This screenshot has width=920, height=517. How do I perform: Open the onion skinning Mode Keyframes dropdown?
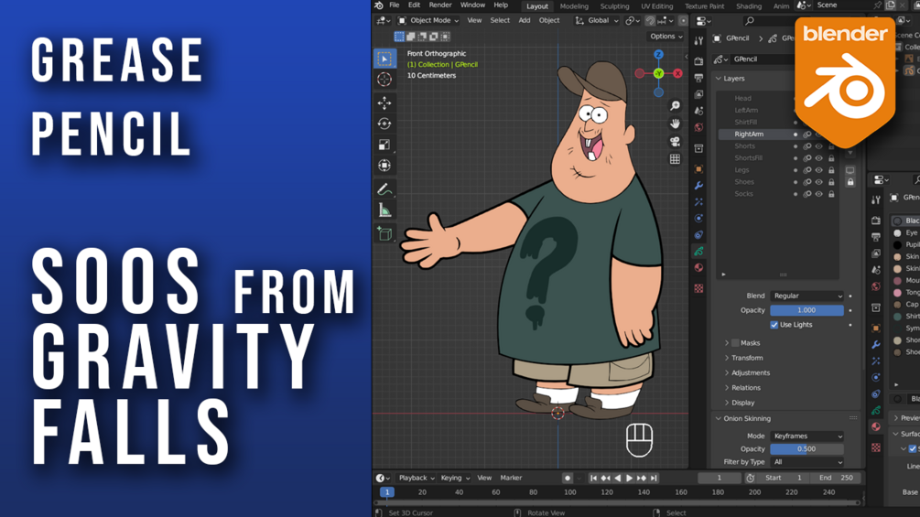click(806, 436)
